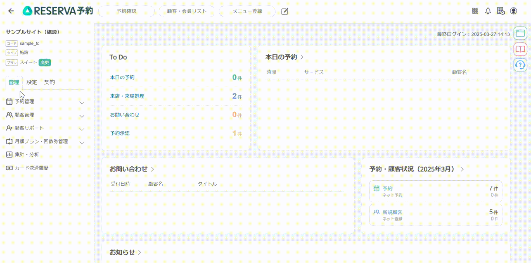Expand the 顧客サポート menu chevron
The width and height of the screenshot is (531, 263).
click(82, 129)
